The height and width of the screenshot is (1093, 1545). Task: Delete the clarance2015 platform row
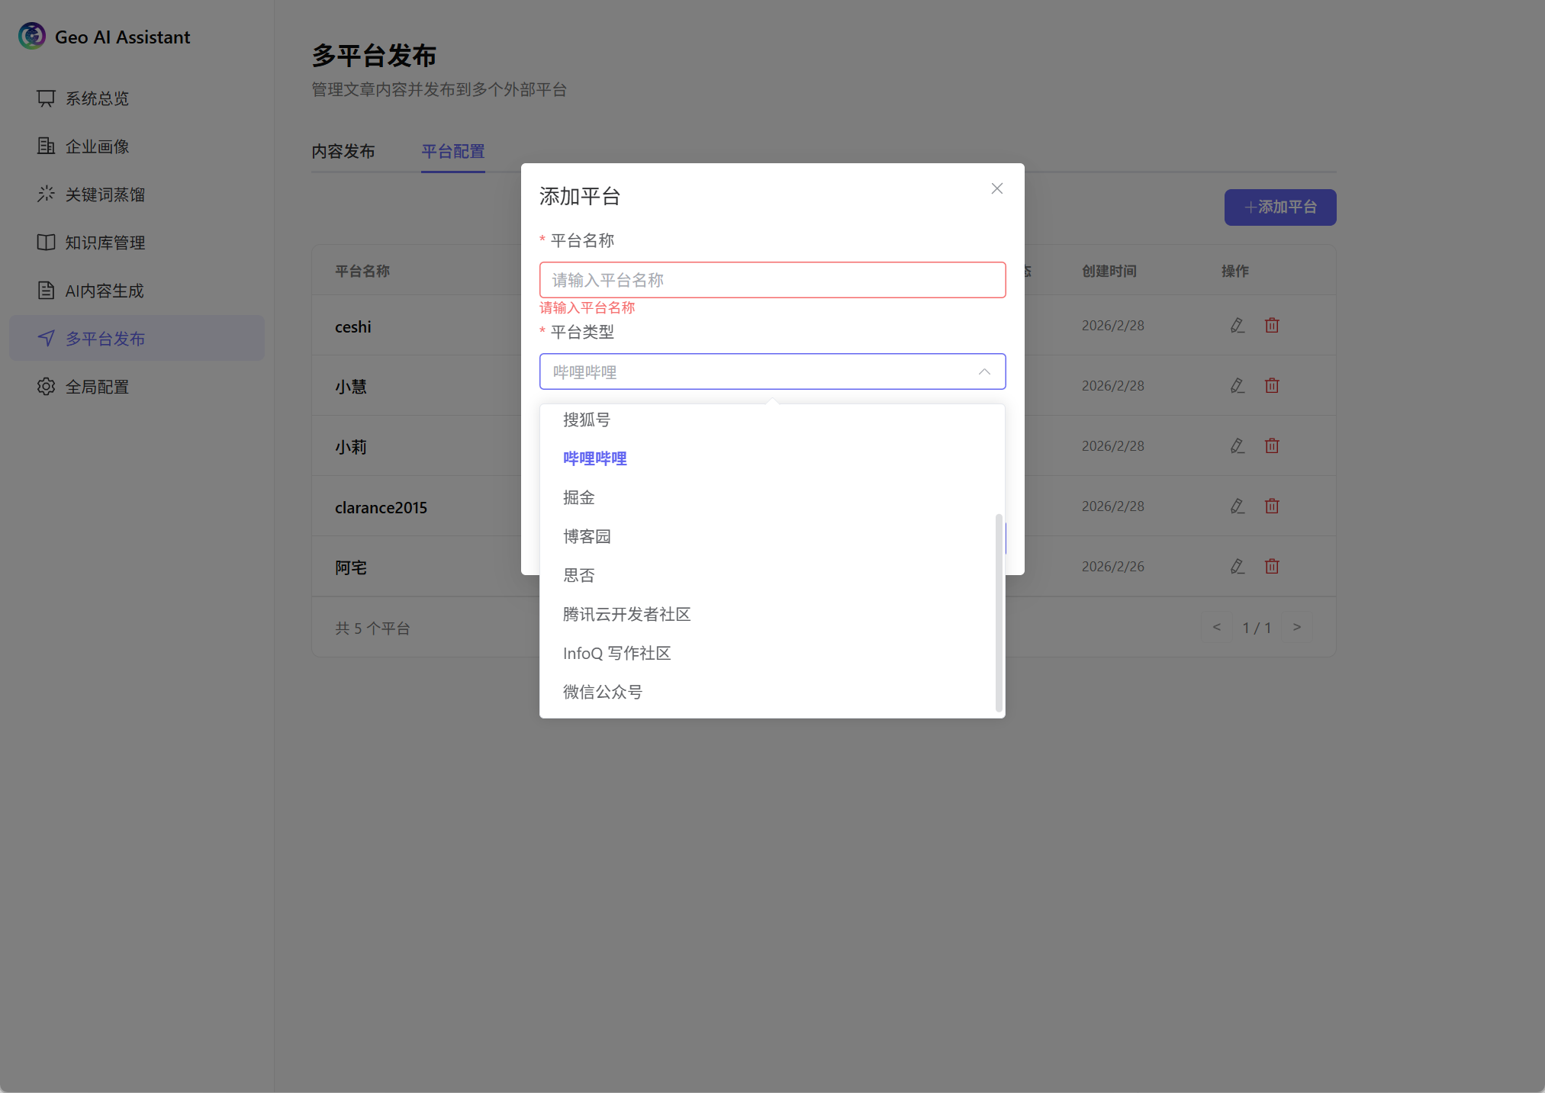pos(1272,506)
